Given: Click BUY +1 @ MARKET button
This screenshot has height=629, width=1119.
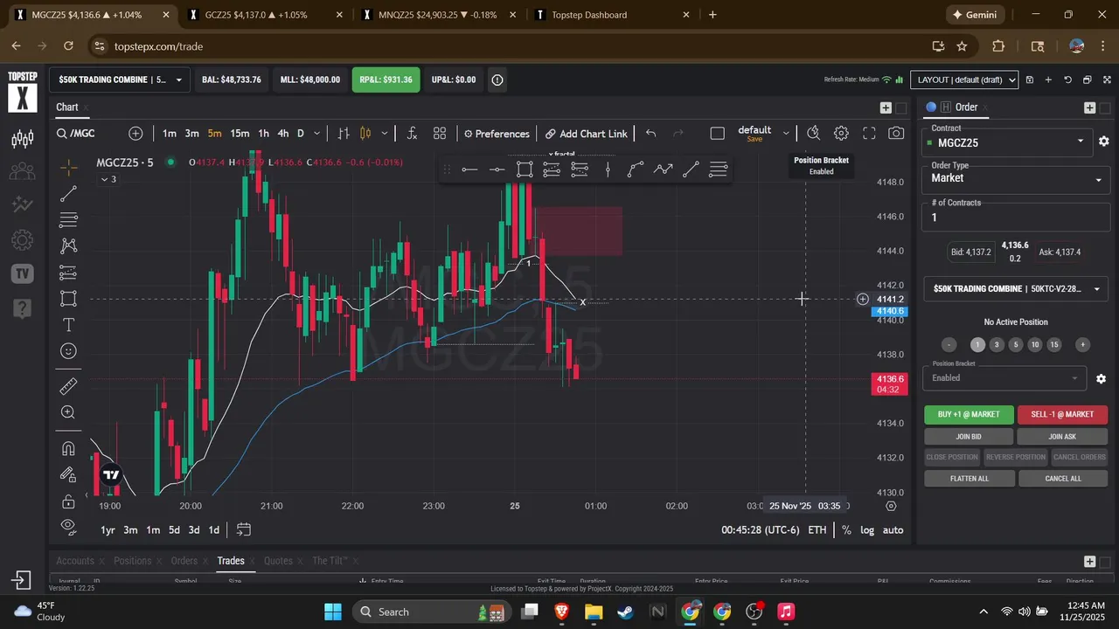Looking at the screenshot, I should pyautogui.click(x=969, y=415).
